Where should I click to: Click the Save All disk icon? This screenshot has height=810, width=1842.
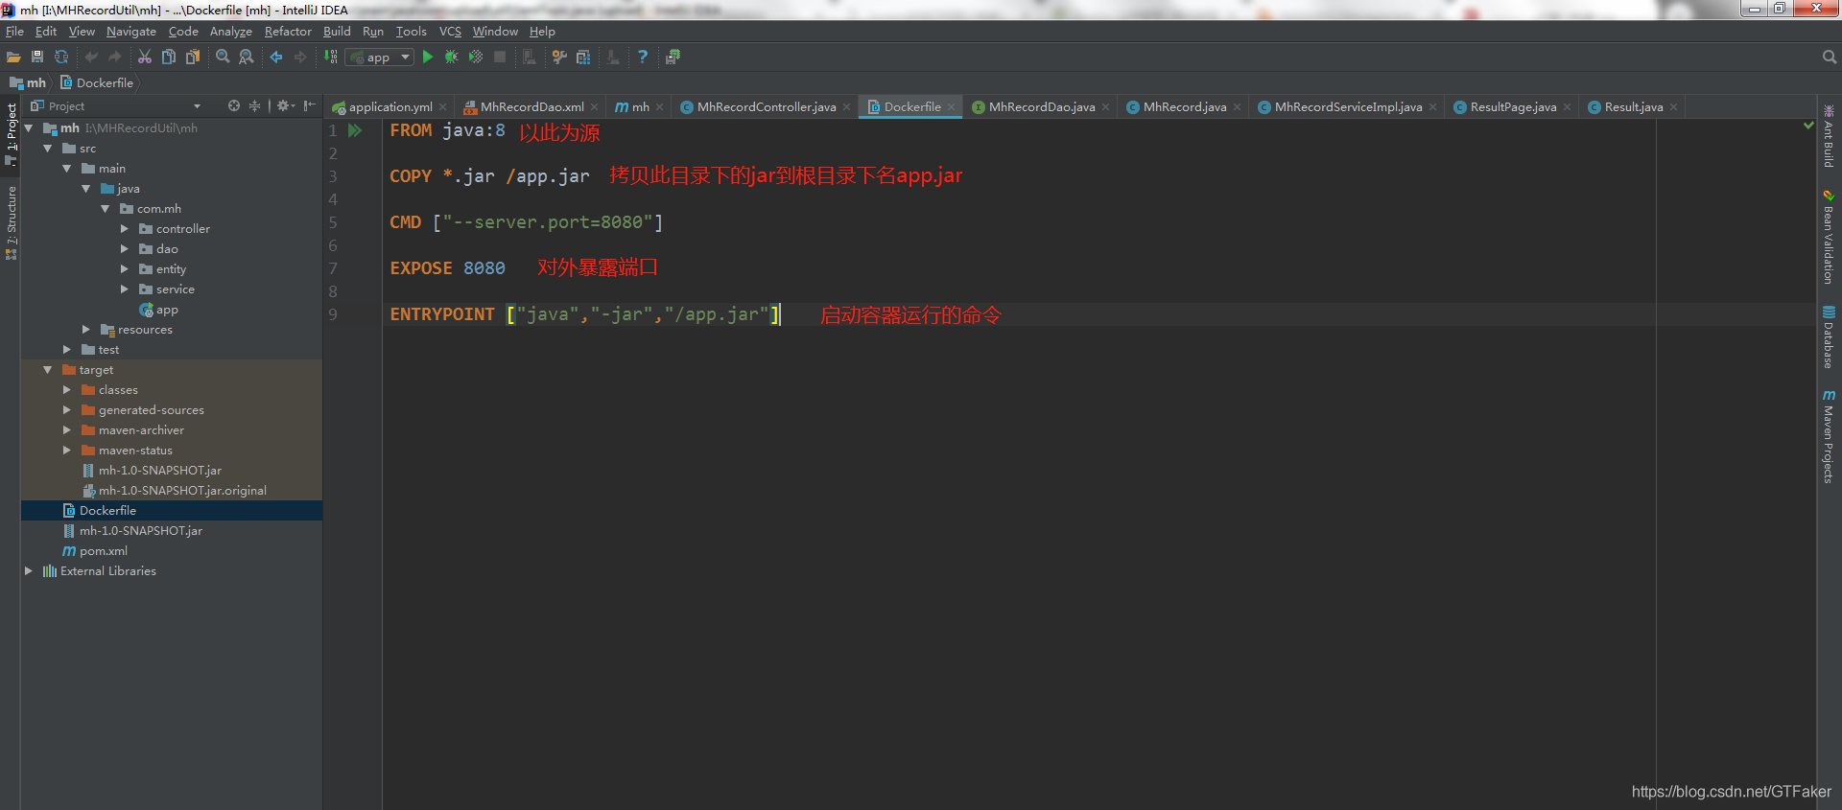click(37, 58)
